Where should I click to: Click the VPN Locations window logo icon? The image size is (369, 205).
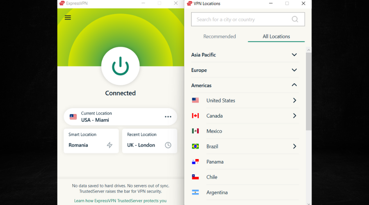[189, 3]
